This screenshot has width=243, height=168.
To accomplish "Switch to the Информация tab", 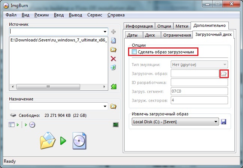I will pos(139,26).
